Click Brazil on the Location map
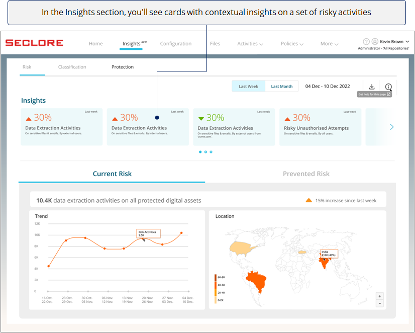Image resolution: width=415 pixels, height=333 pixels. coord(257,280)
